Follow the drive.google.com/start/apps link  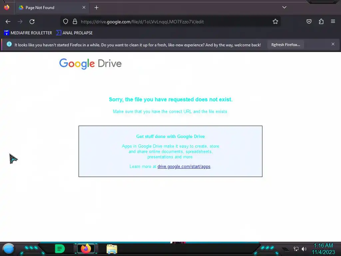click(184, 167)
